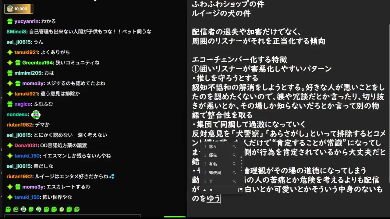The image size is (390, 219).
Task: Open 8Minei8's user card
Action: pyautogui.click(x=17, y=32)
